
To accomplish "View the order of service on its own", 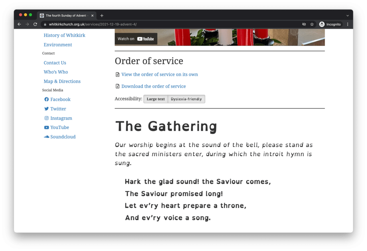I will point(159,74).
